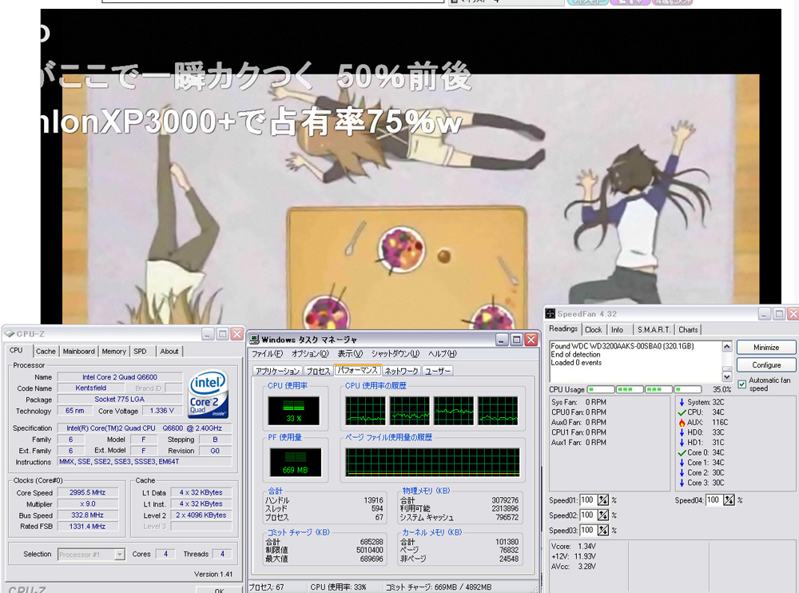The width and height of the screenshot is (799, 593).
Task: Adjust the Speed04 spinner arrows
Action: click(x=729, y=500)
